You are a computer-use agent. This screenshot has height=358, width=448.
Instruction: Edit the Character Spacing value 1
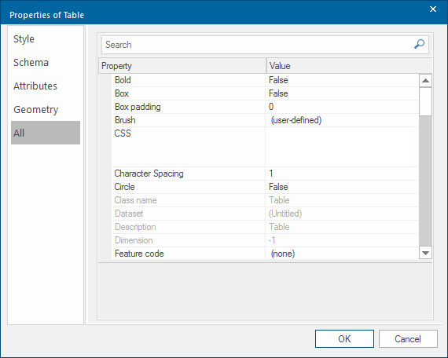[x=342, y=174]
